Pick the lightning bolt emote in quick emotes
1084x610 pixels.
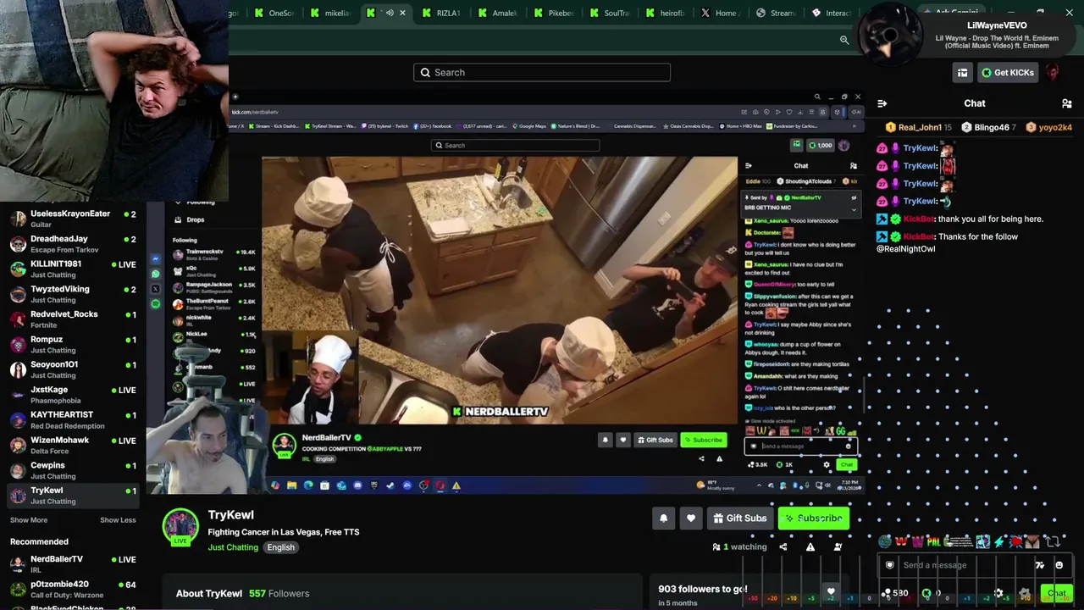[x=1000, y=541]
